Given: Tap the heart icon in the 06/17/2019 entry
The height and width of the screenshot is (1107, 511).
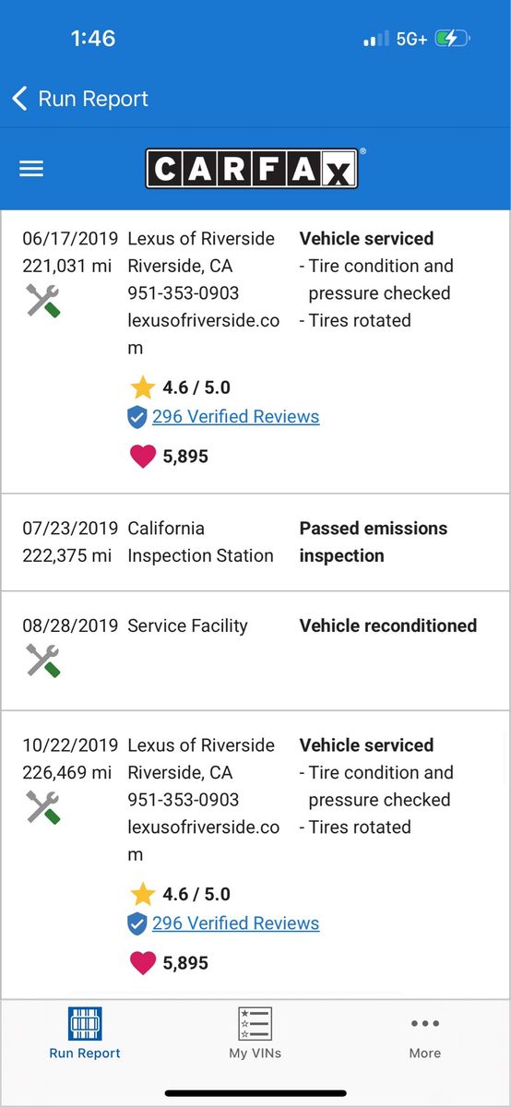Looking at the screenshot, I should pos(142,456).
